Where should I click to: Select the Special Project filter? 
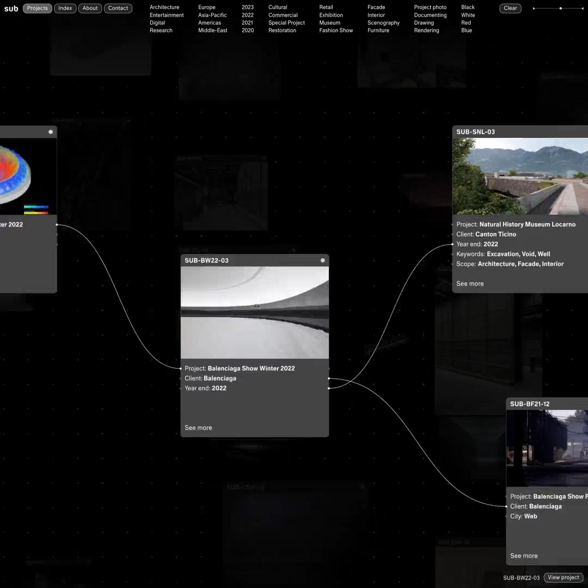pos(287,22)
